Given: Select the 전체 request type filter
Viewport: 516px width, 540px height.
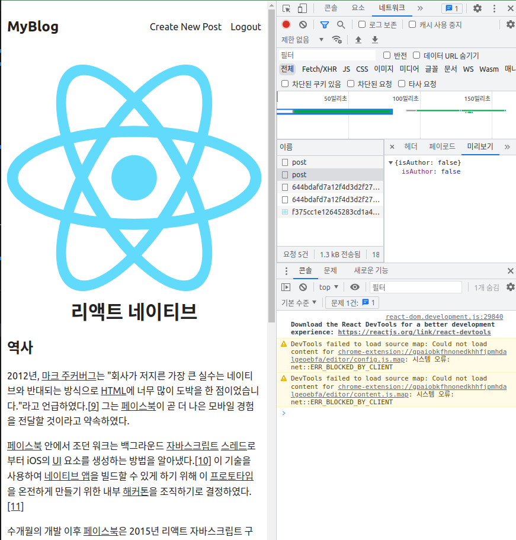Looking at the screenshot, I should pyautogui.click(x=287, y=69).
